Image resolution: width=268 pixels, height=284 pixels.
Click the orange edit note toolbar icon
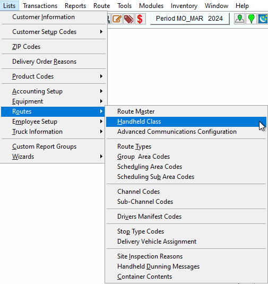(117, 19)
